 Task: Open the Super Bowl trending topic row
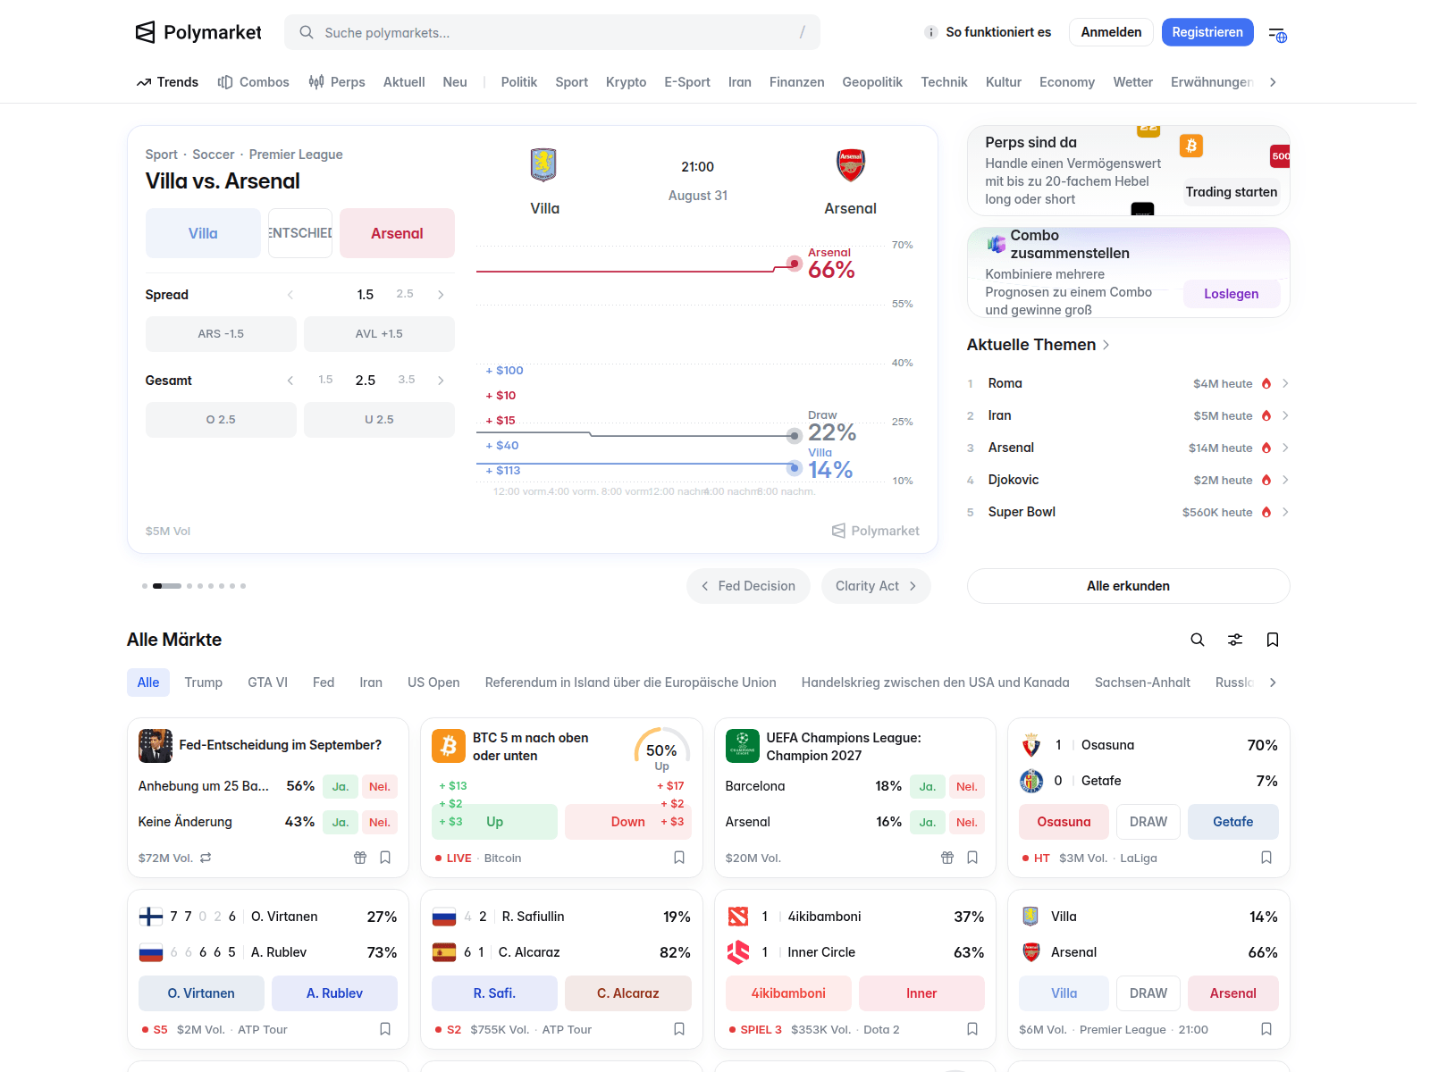click(x=1128, y=512)
